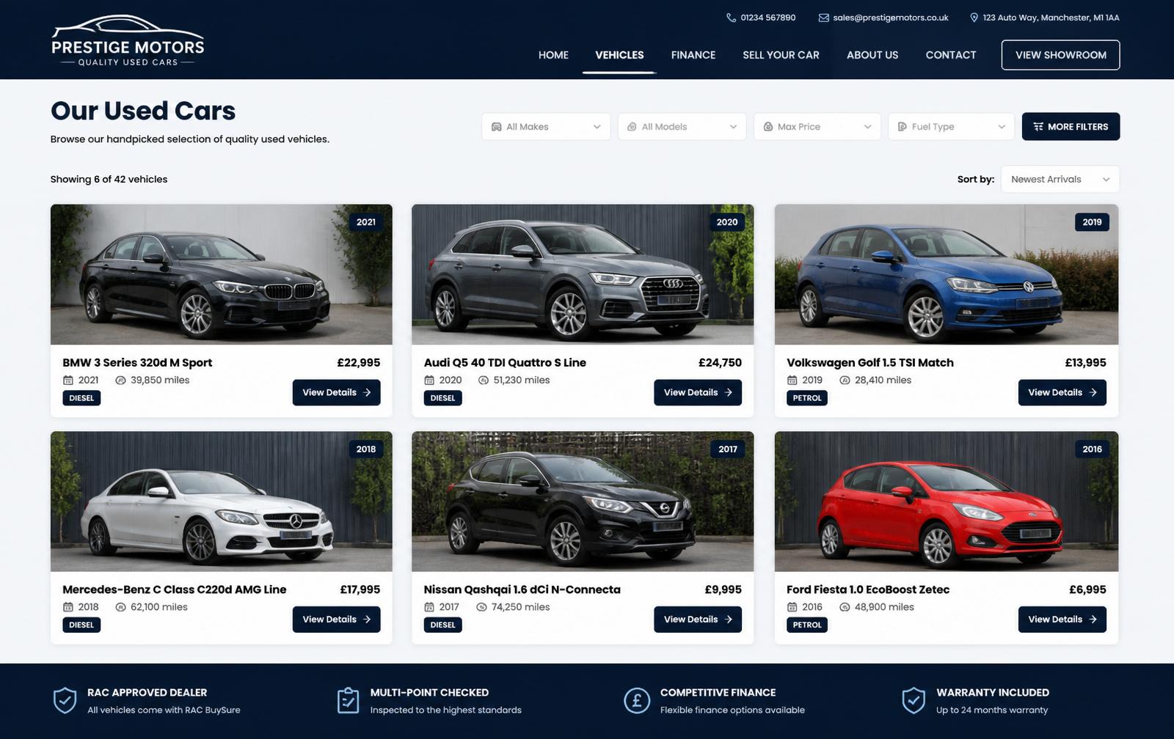The height and width of the screenshot is (739, 1174).
Task: Open the Fuel Type dropdown
Action: [x=951, y=127]
